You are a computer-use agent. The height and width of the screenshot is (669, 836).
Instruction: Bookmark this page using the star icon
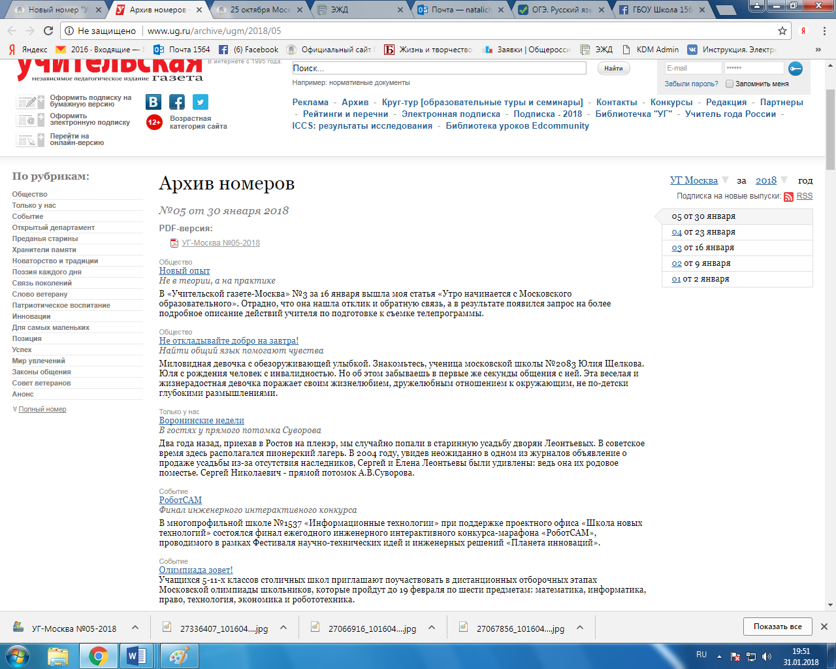point(782,31)
